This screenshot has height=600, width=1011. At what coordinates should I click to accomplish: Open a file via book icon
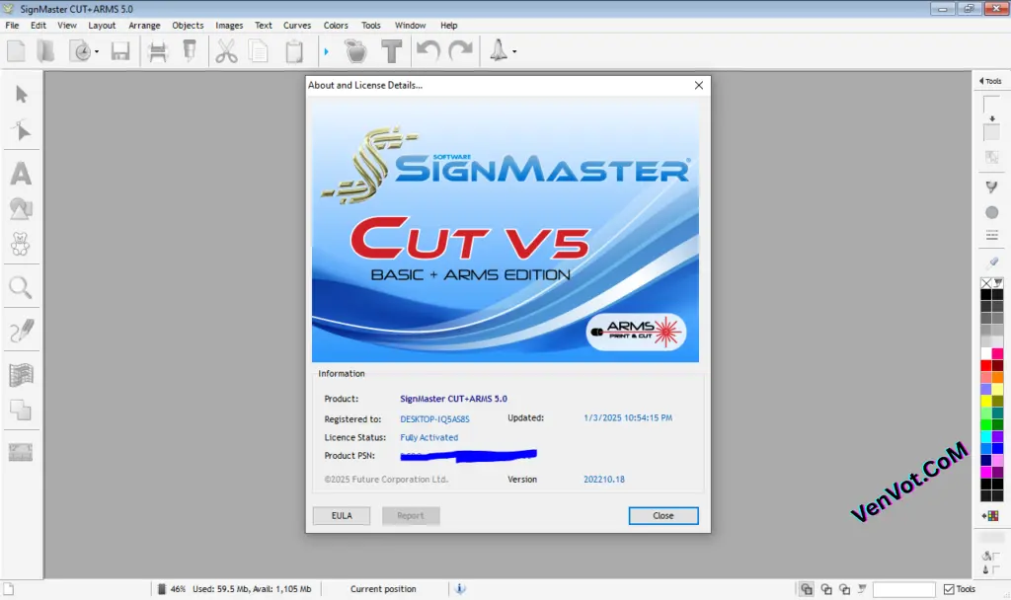tap(45, 51)
